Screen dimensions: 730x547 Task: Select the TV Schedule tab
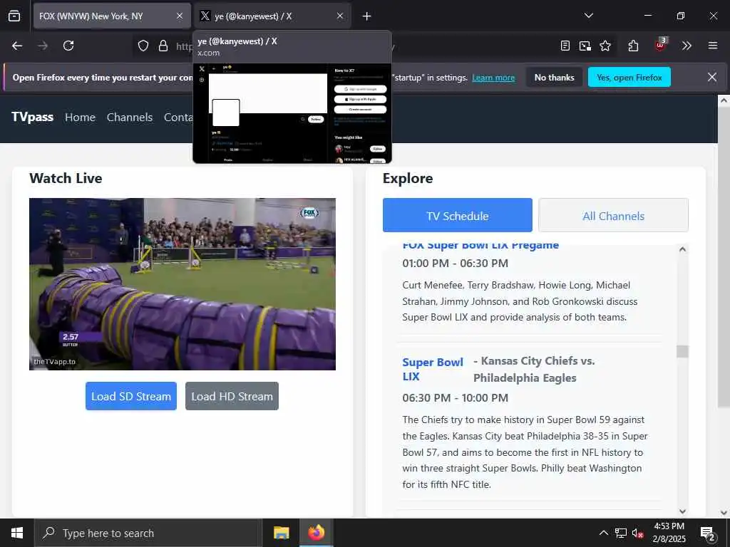click(x=457, y=215)
